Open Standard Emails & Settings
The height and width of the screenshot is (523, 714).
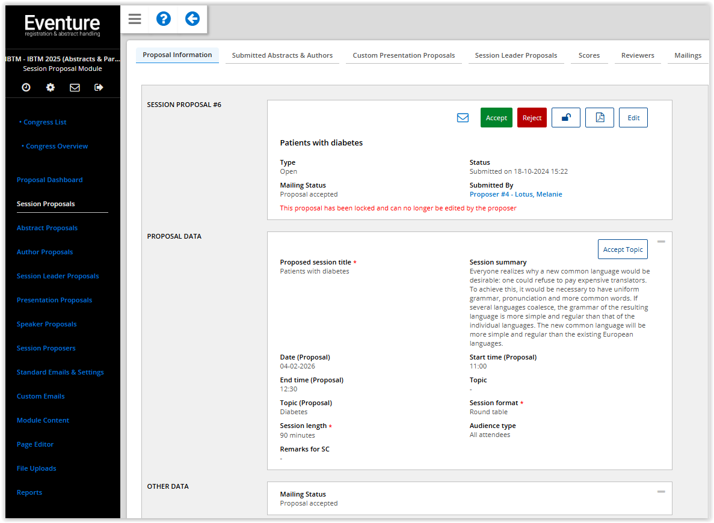click(60, 372)
